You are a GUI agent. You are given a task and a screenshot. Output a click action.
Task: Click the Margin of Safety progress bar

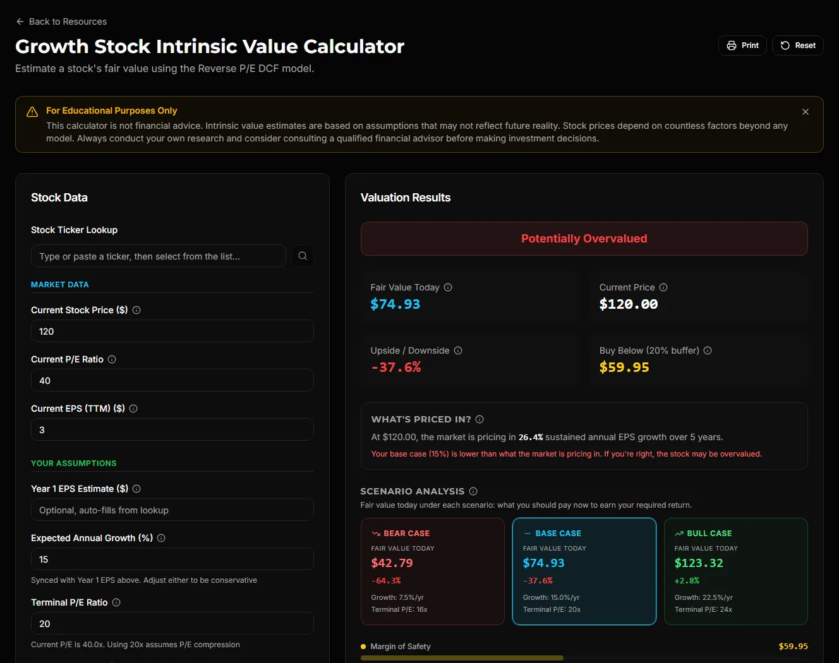(584, 658)
